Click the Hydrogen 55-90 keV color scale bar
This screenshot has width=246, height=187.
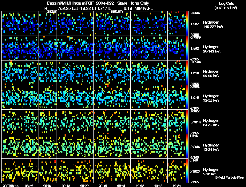pos(187,73)
